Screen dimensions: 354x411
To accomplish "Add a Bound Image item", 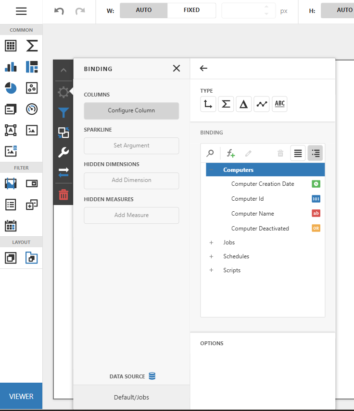I will click(x=11, y=151).
